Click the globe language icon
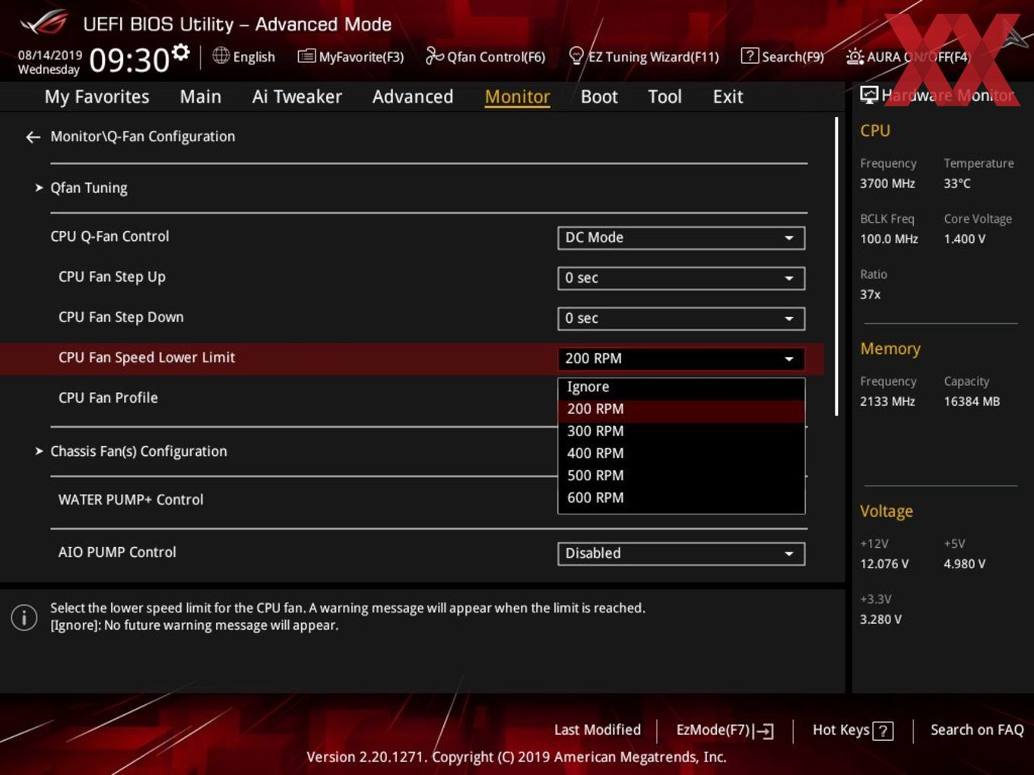 [220, 55]
